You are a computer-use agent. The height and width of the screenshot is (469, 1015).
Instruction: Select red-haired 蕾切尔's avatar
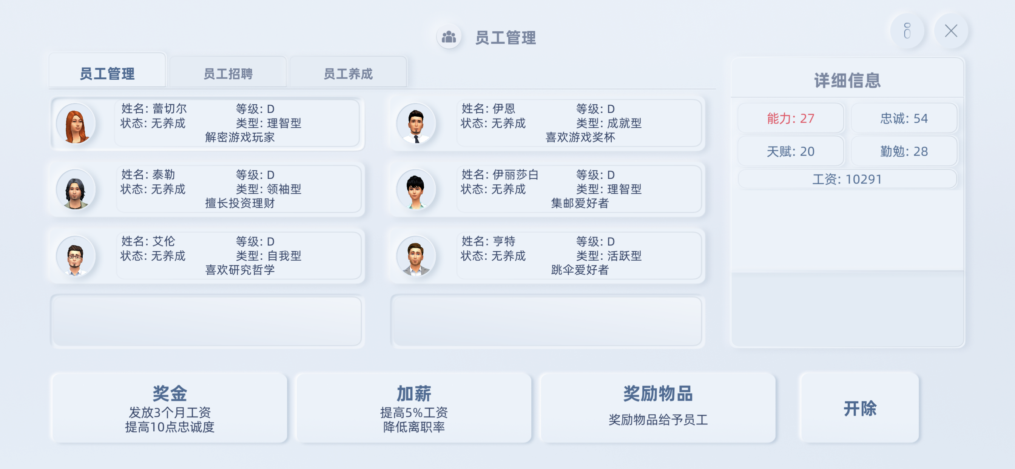point(76,124)
